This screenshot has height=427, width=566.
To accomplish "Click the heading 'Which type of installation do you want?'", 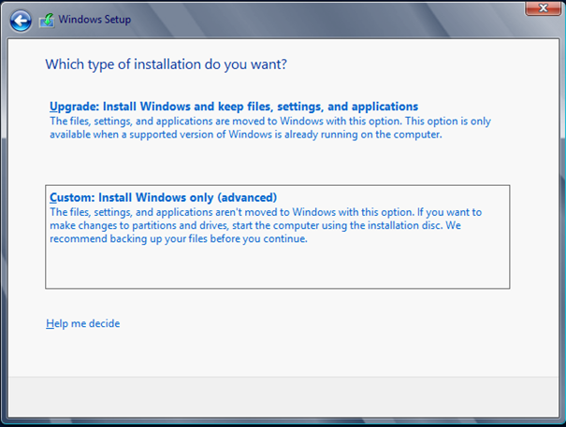I will tap(166, 64).
